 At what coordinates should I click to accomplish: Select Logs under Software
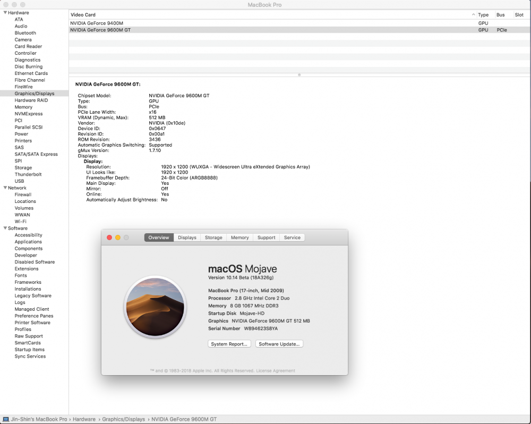coord(20,302)
